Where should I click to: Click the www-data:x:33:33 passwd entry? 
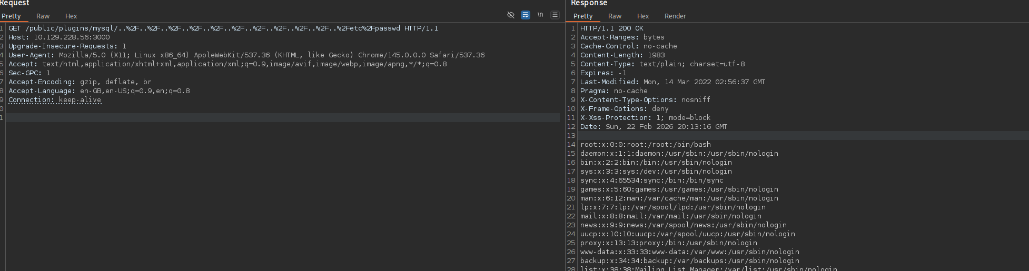[x=690, y=252]
